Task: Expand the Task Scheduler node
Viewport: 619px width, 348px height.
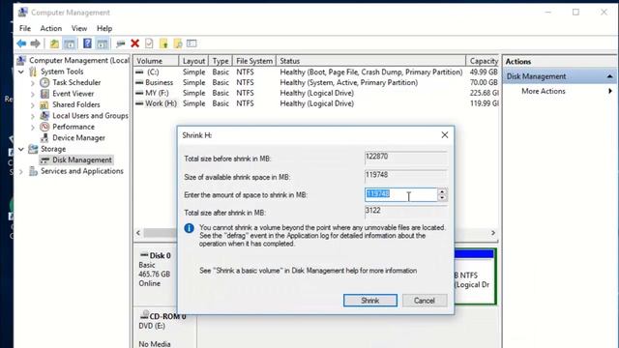Action: (x=33, y=83)
